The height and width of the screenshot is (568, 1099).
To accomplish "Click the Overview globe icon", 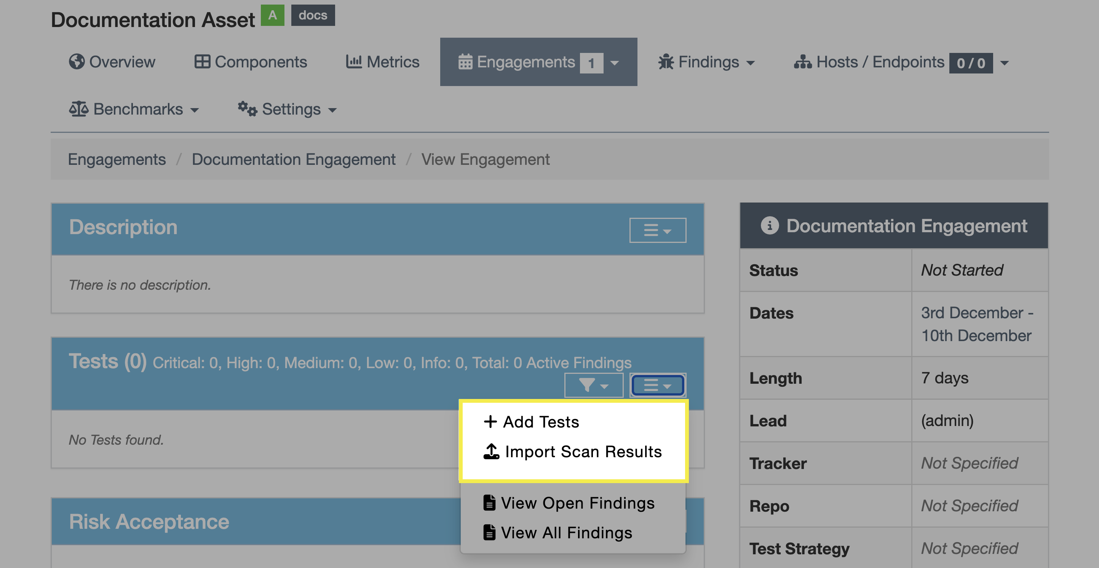I will pos(77,62).
